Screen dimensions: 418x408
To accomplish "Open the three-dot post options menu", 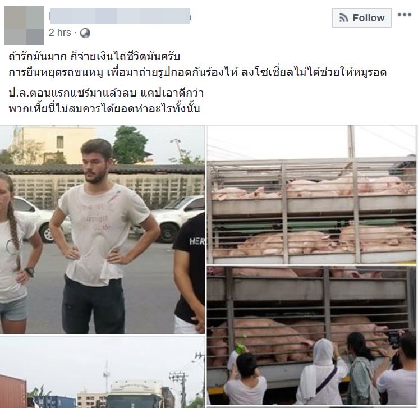I will pyautogui.click(x=405, y=15).
